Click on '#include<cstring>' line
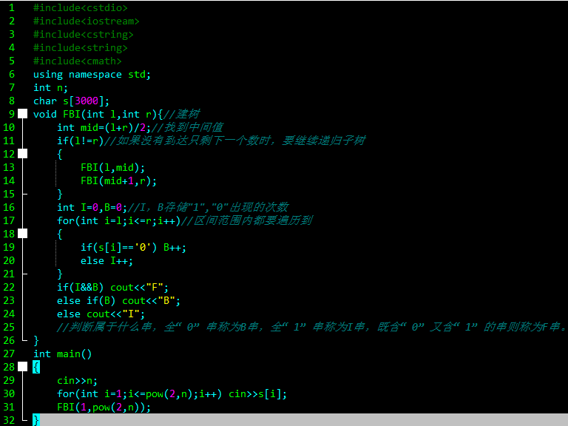This screenshot has height=426, width=568. pyautogui.click(x=84, y=35)
